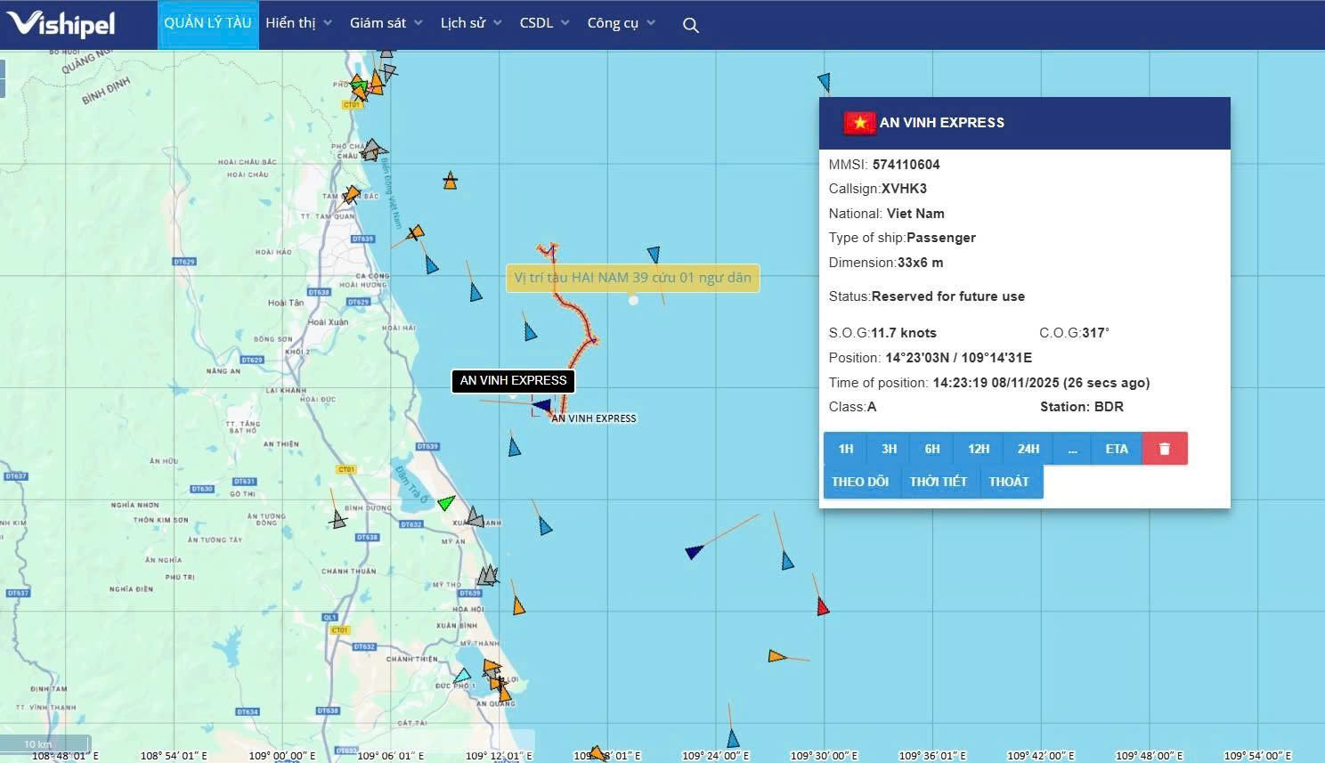Open the Giám sát dropdown menu
This screenshot has width=1325, height=763.
pyautogui.click(x=386, y=23)
